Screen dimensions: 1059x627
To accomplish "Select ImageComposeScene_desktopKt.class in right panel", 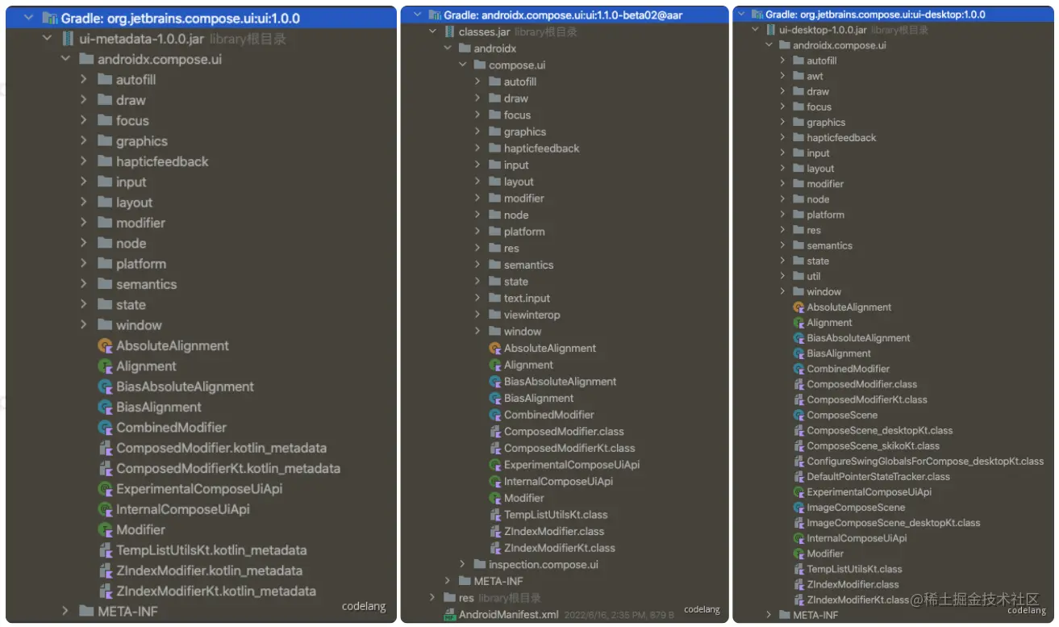I will [894, 523].
